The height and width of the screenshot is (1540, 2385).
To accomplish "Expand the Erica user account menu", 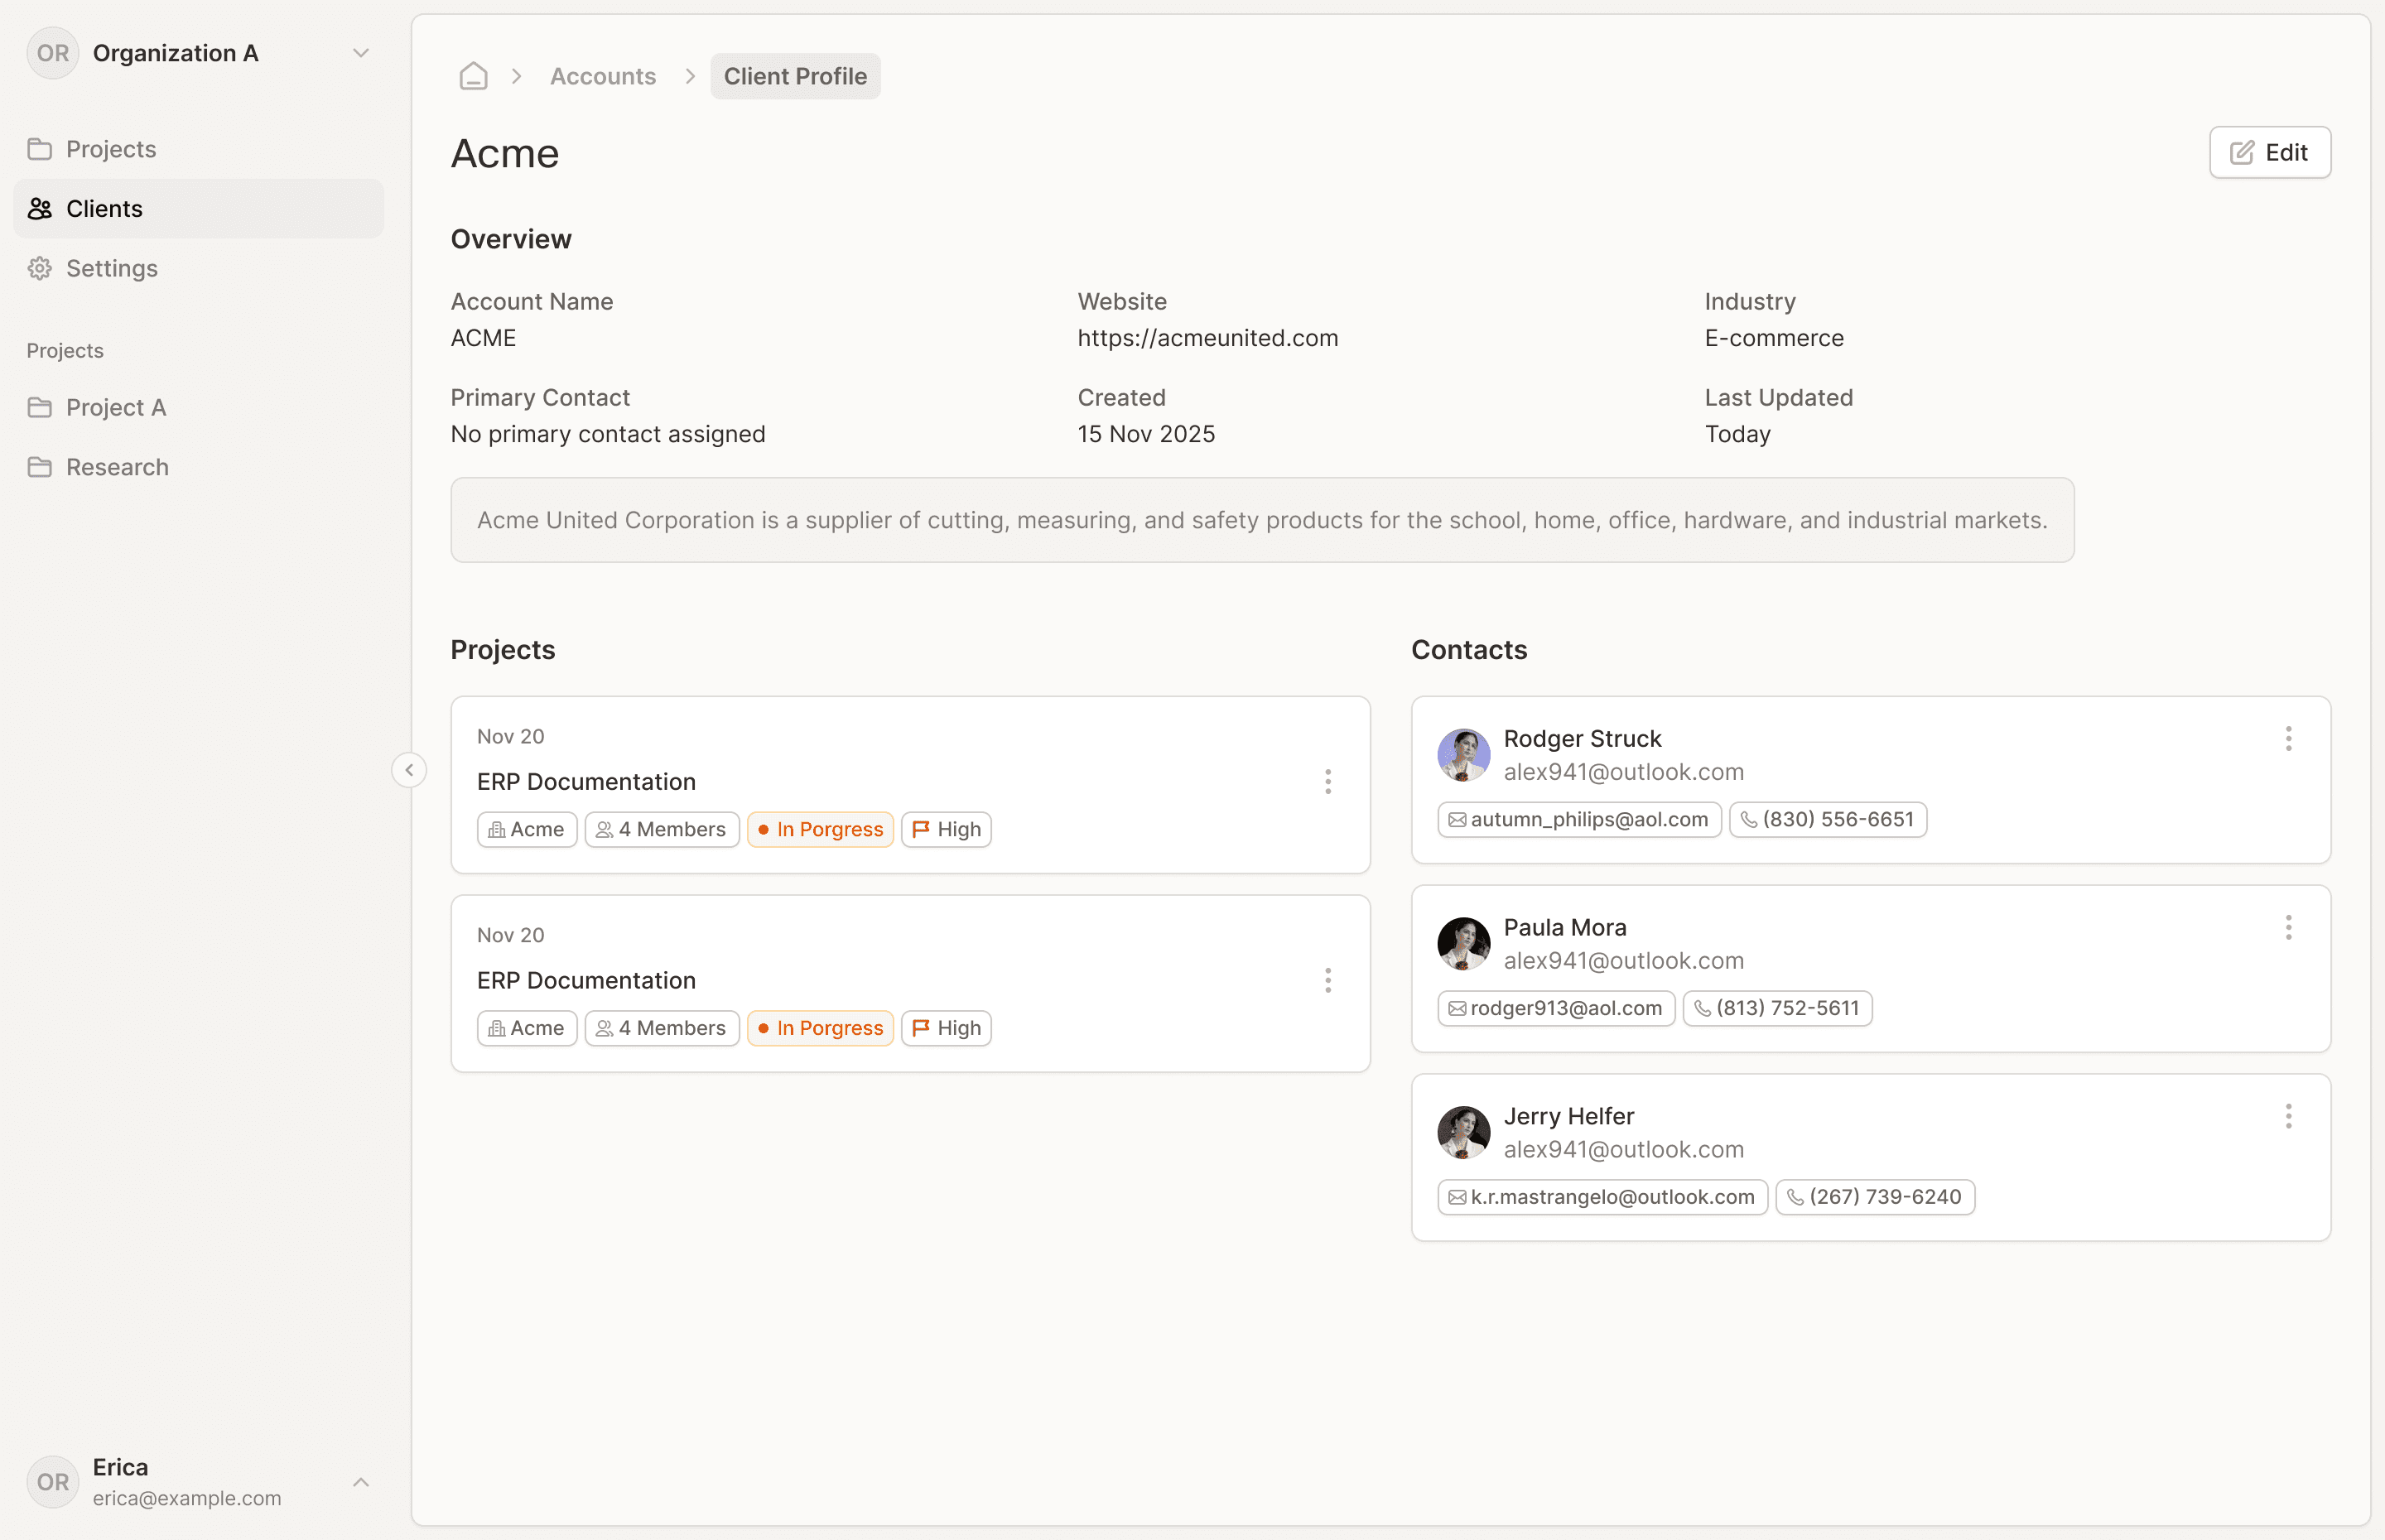I will (x=361, y=1482).
